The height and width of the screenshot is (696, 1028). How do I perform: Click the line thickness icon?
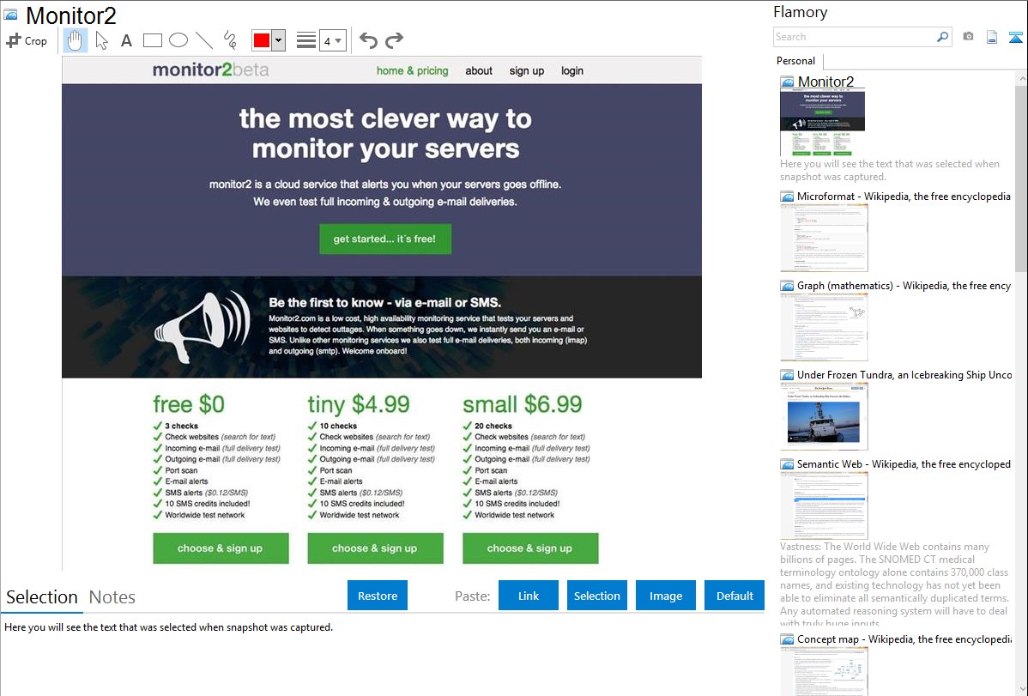point(306,40)
